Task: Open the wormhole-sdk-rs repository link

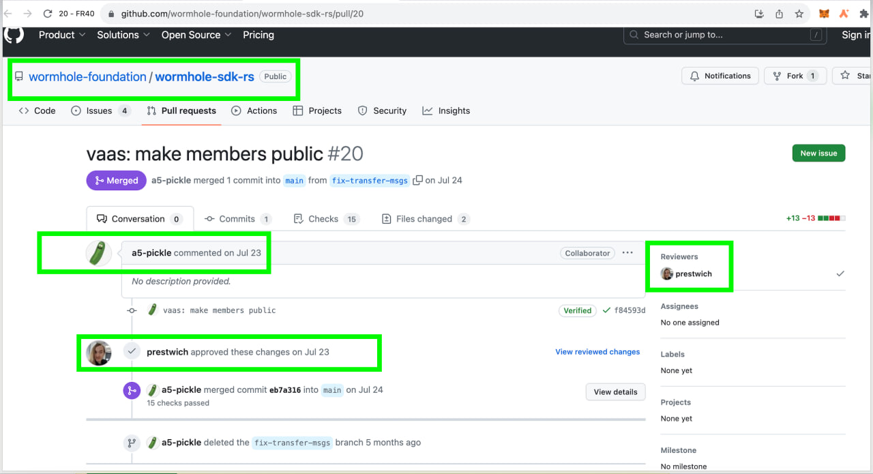Action: (205, 76)
